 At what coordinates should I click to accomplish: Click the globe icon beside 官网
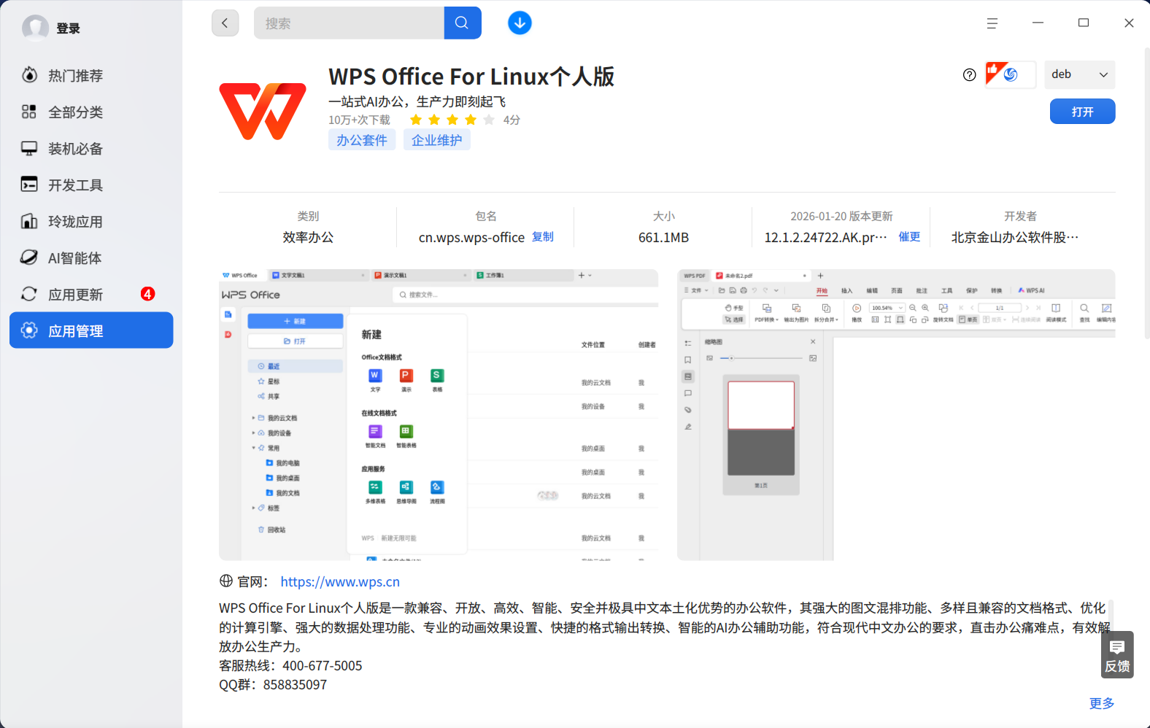click(226, 581)
